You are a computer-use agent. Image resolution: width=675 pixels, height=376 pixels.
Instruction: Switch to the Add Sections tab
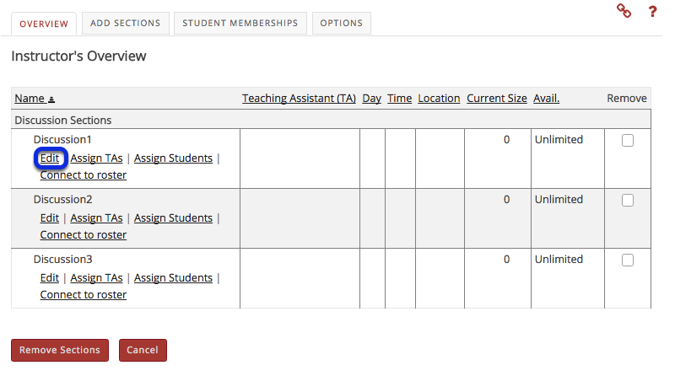125,24
